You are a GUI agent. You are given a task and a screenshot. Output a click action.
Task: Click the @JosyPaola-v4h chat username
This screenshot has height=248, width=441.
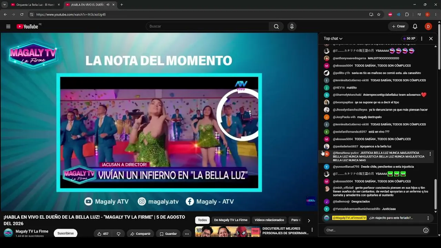344,117
